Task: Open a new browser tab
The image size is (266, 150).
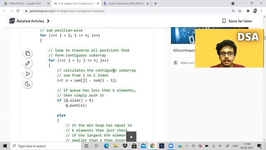Action: [x=155, y=3]
